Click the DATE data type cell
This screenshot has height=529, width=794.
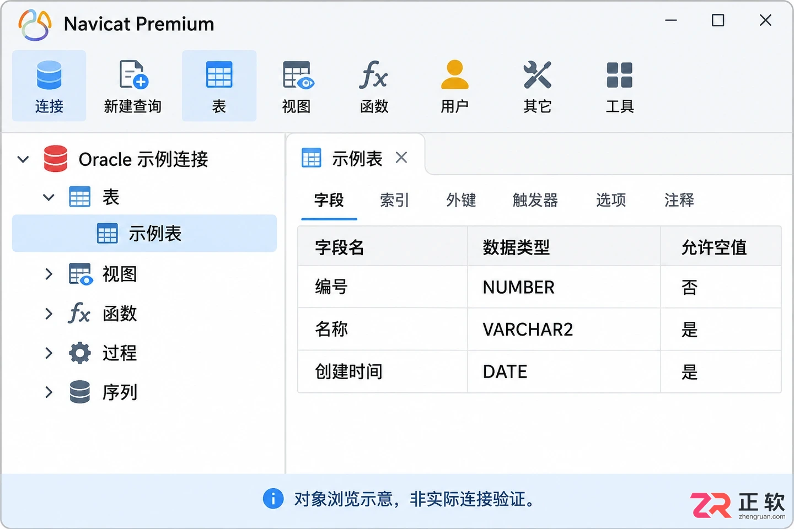coord(564,372)
